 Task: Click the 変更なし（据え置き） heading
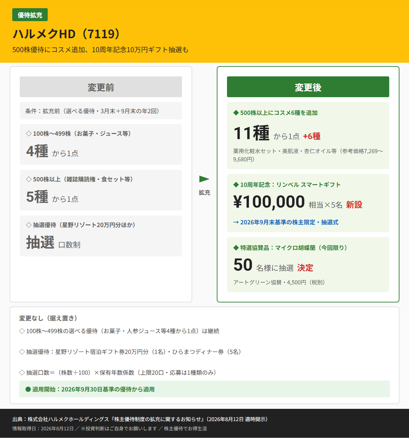(49, 318)
